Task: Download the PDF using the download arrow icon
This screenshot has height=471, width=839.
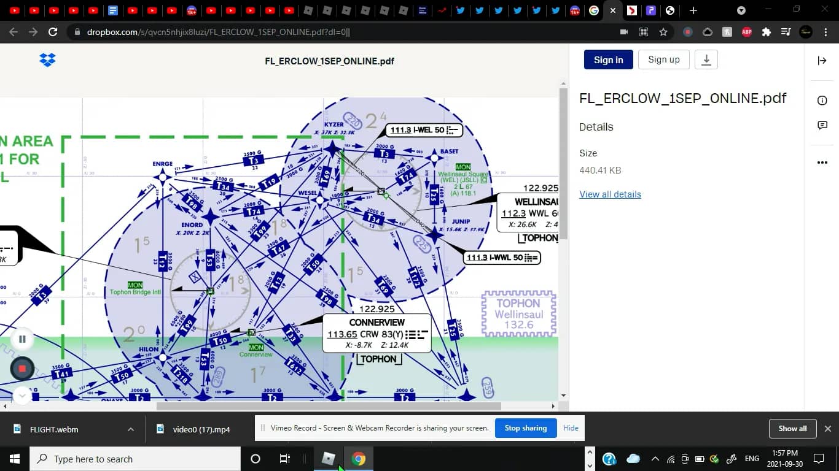Action: pyautogui.click(x=706, y=59)
